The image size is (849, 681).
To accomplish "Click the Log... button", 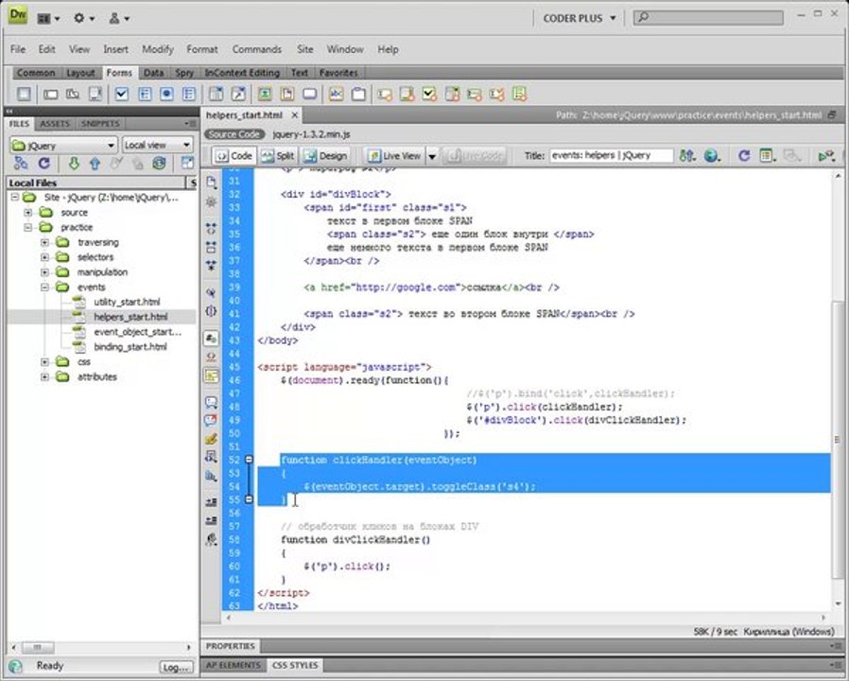I will tap(176, 668).
